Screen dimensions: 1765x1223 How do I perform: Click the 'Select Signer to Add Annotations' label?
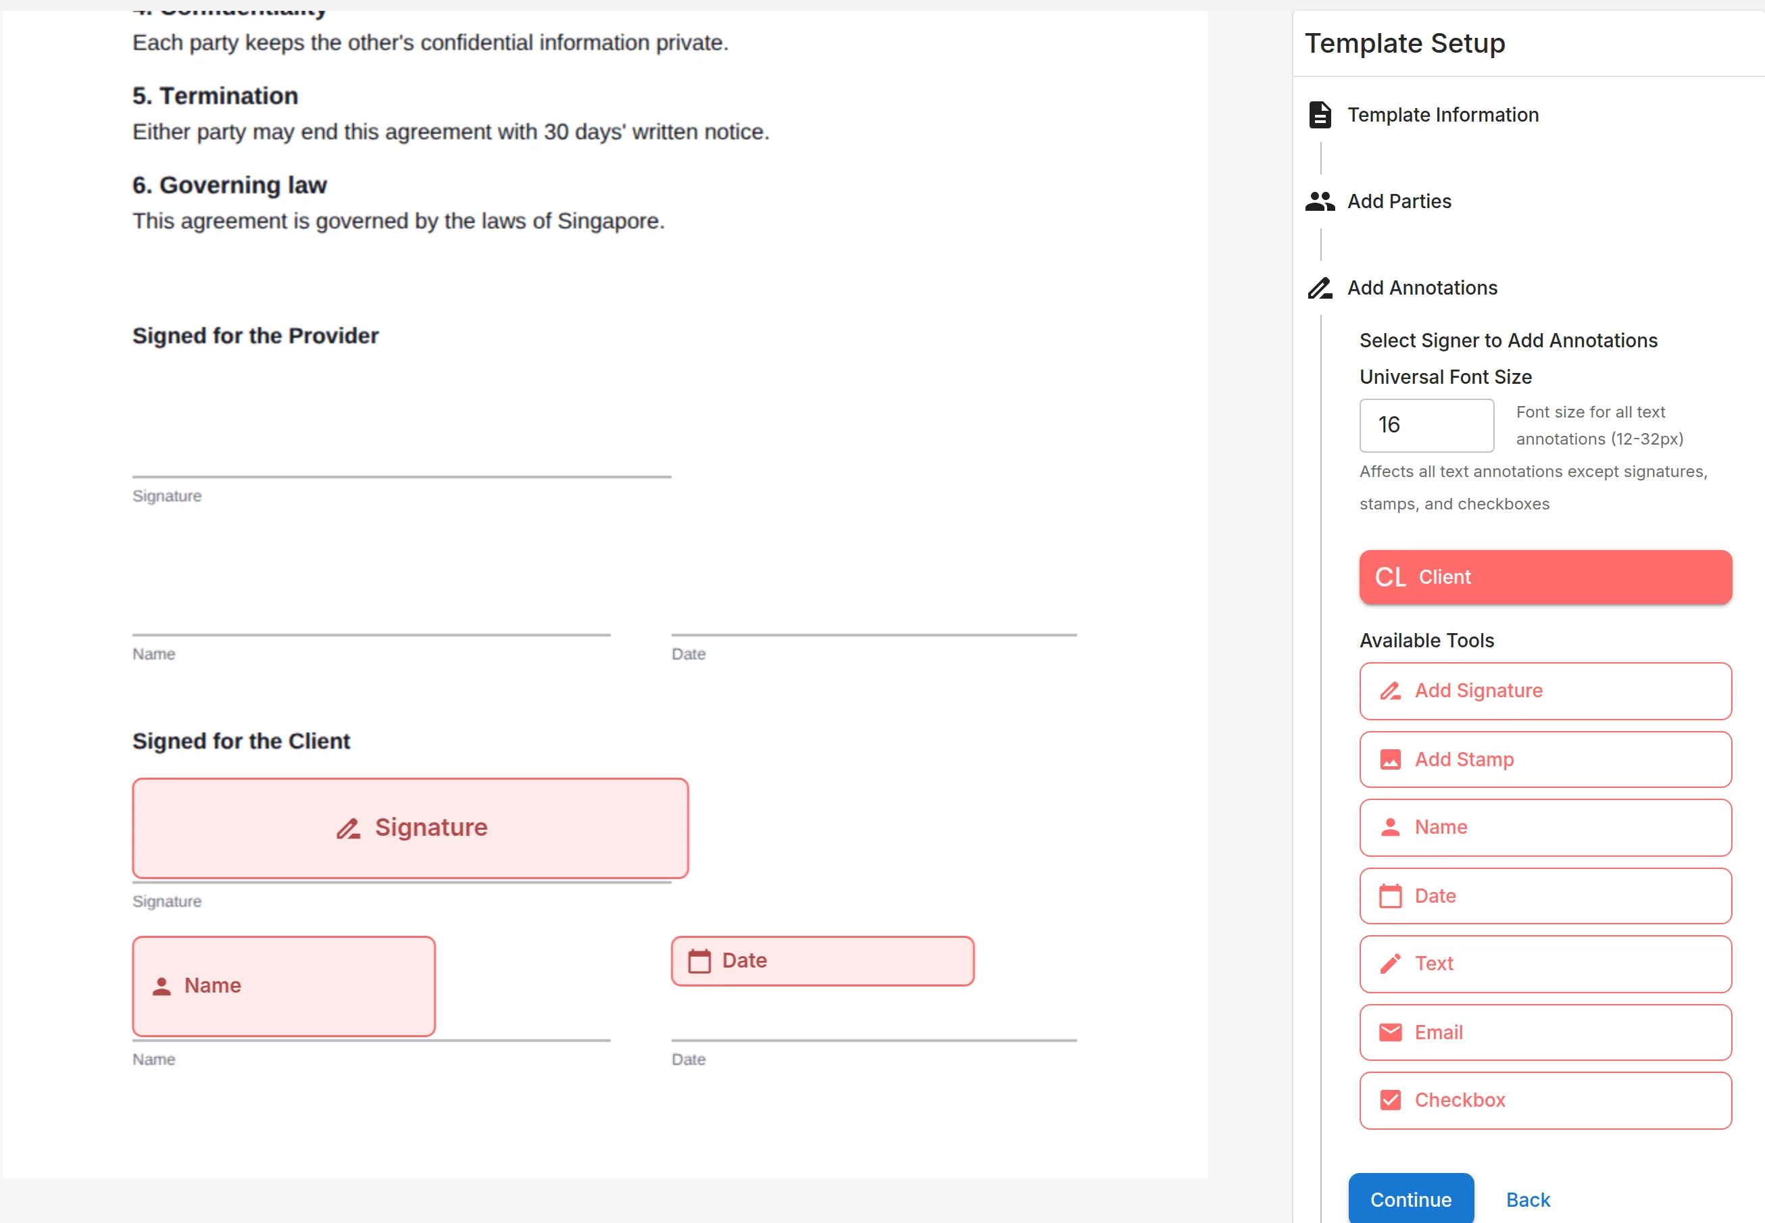(1508, 341)
